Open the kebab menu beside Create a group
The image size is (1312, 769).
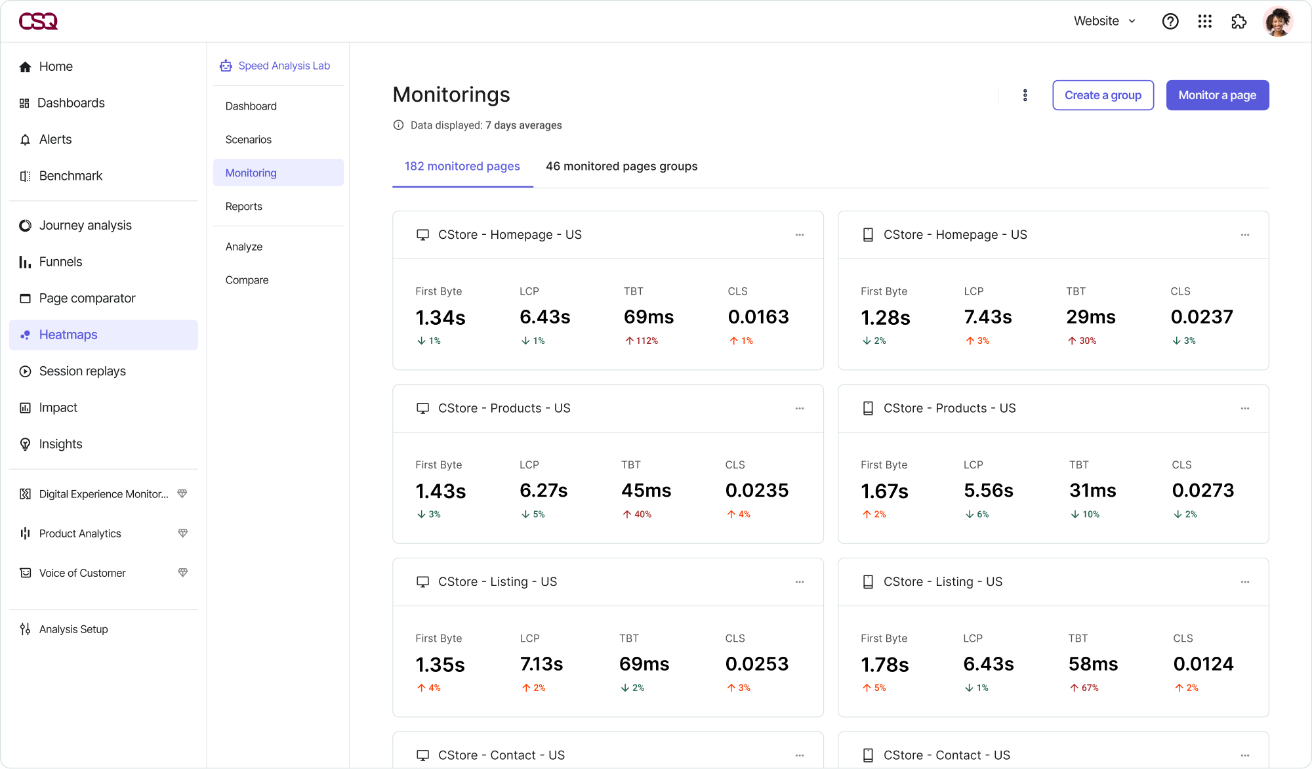tap(1025, 95)
